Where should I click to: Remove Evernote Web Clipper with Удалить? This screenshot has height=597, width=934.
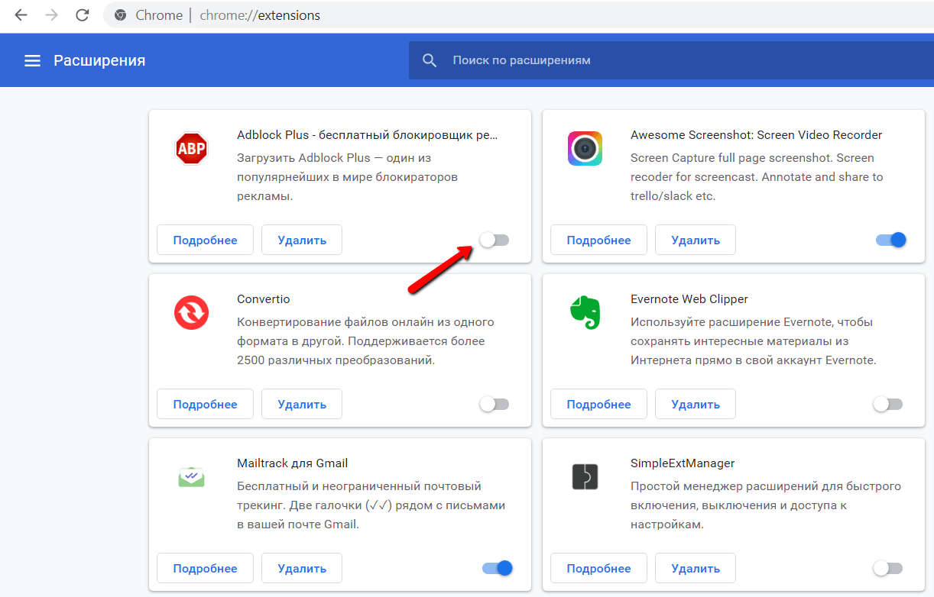(x=696, y=404)
